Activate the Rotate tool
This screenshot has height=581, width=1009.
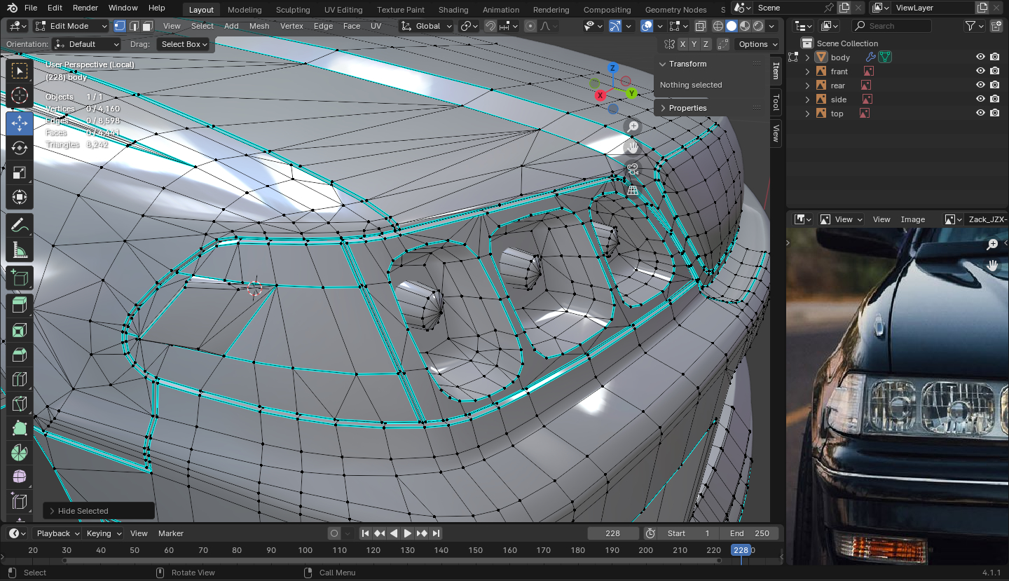pyautogui.click(x=20, y=148)
